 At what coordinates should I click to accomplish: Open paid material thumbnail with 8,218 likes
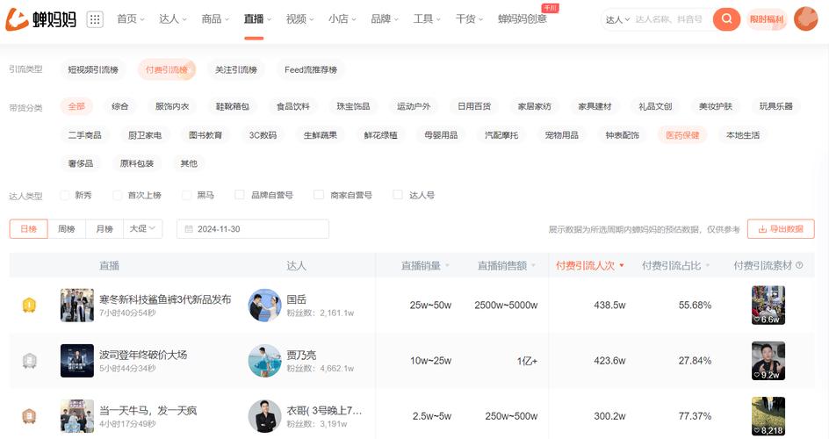[x=768, y=416]
